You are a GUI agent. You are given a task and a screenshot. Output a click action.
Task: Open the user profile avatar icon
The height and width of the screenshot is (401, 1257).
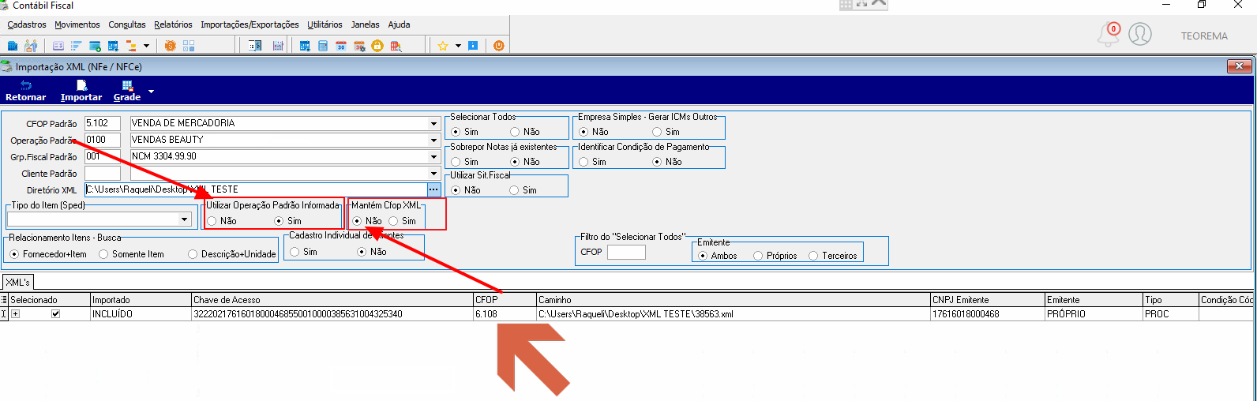point(1140,34)
